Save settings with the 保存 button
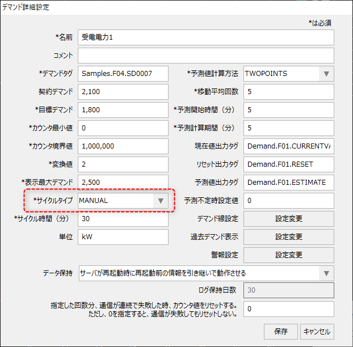Screen dimensions: 353x347 click(281, 332)
